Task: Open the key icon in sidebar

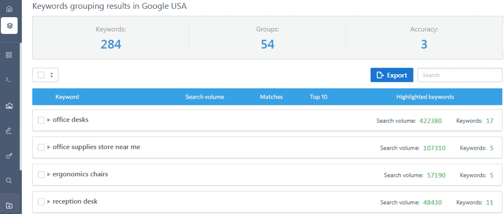Action: tap(9, 156)
